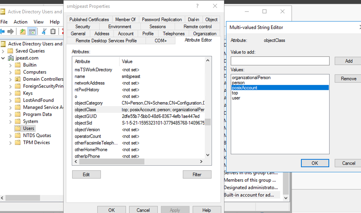This screenshot has width=361, height=213.
Task: Click OK in Multi-valued String Editor
Action: [x=315, y=163]
